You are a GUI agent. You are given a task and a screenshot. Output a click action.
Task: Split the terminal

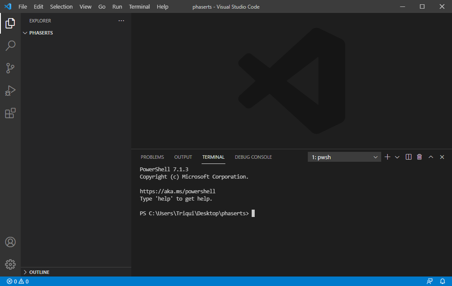coord(408,157)
